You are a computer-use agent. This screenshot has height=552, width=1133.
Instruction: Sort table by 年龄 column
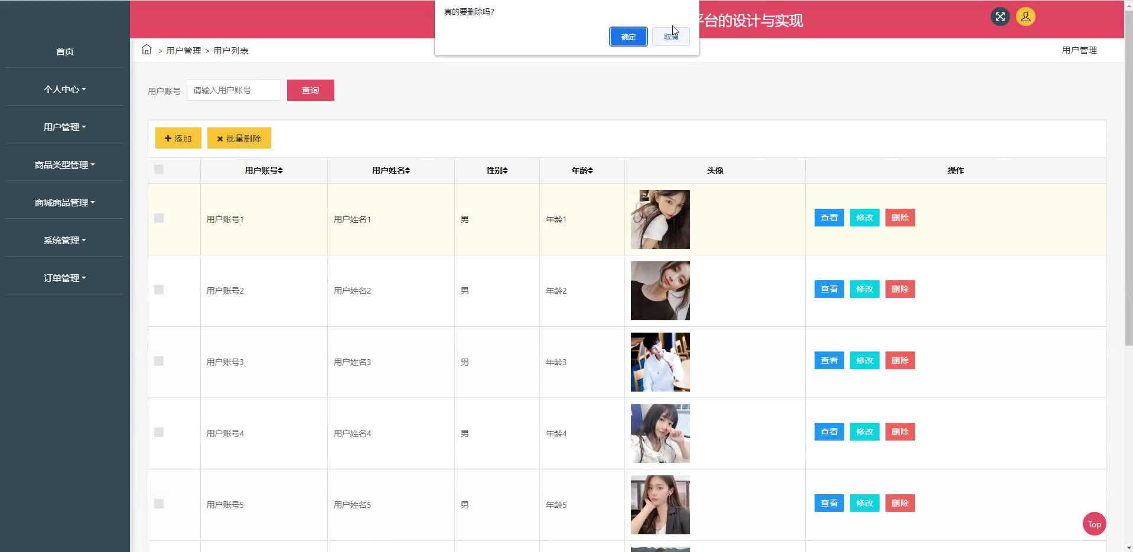click(x=582, y=170)
